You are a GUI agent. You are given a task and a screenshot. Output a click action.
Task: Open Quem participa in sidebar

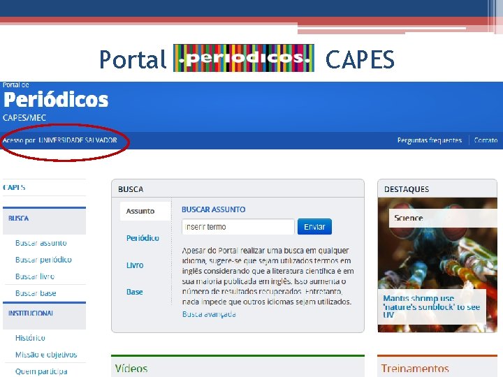[x=41, y=371]
